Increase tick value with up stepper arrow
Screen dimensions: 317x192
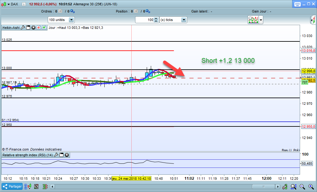pyautogui.click(x=156, y=19)
